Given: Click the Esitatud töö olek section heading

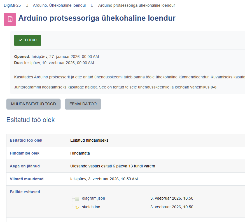Looking at the screenshot, I should pyautogui.click(x=31, y=120).
